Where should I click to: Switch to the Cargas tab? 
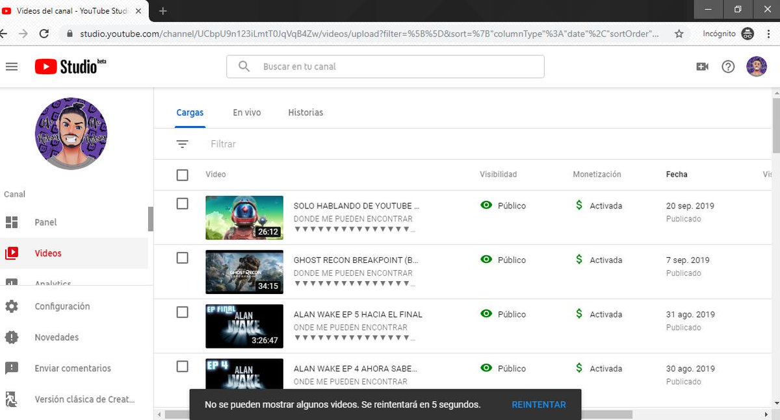tap(190, 112)
